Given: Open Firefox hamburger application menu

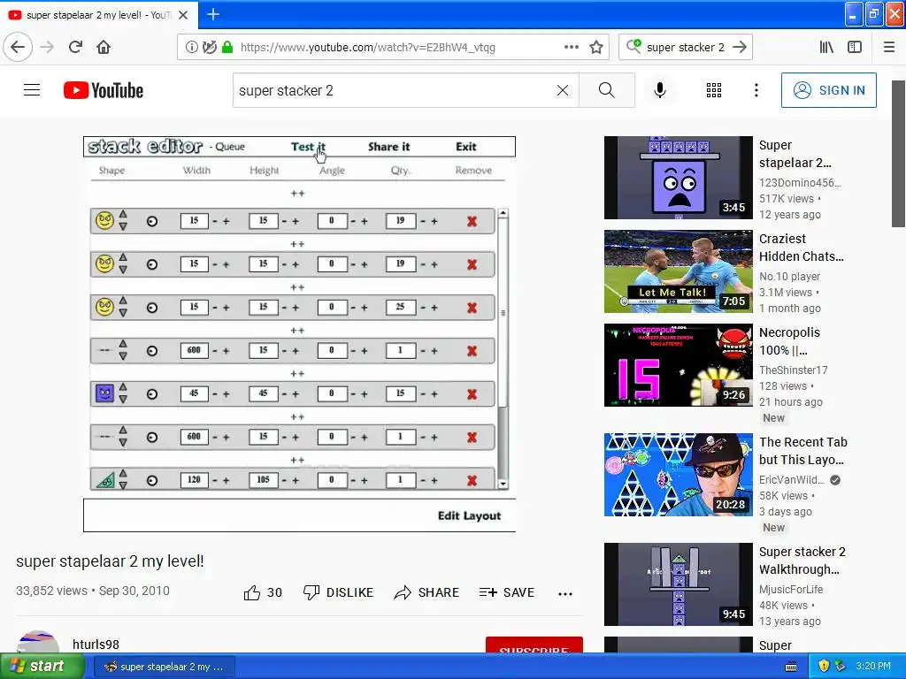Looking at the screenshot, I should (x=888, y=48).
